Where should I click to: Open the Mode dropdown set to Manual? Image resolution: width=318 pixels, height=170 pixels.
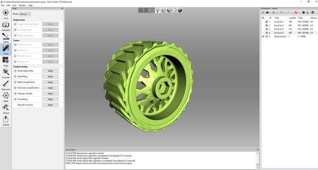click(x=25, y=14)
